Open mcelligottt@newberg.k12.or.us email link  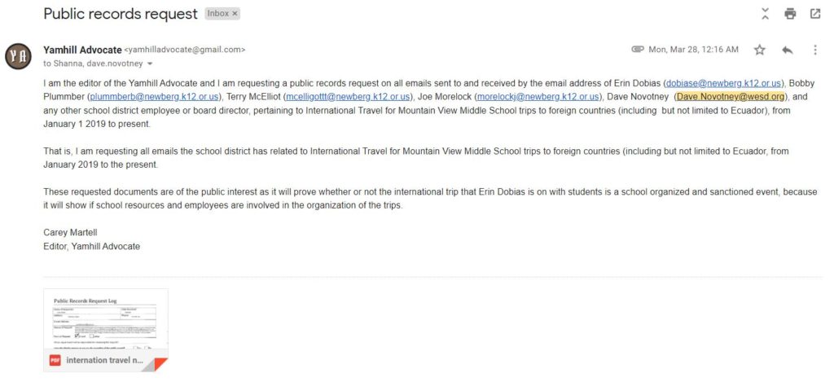(348, 97)
